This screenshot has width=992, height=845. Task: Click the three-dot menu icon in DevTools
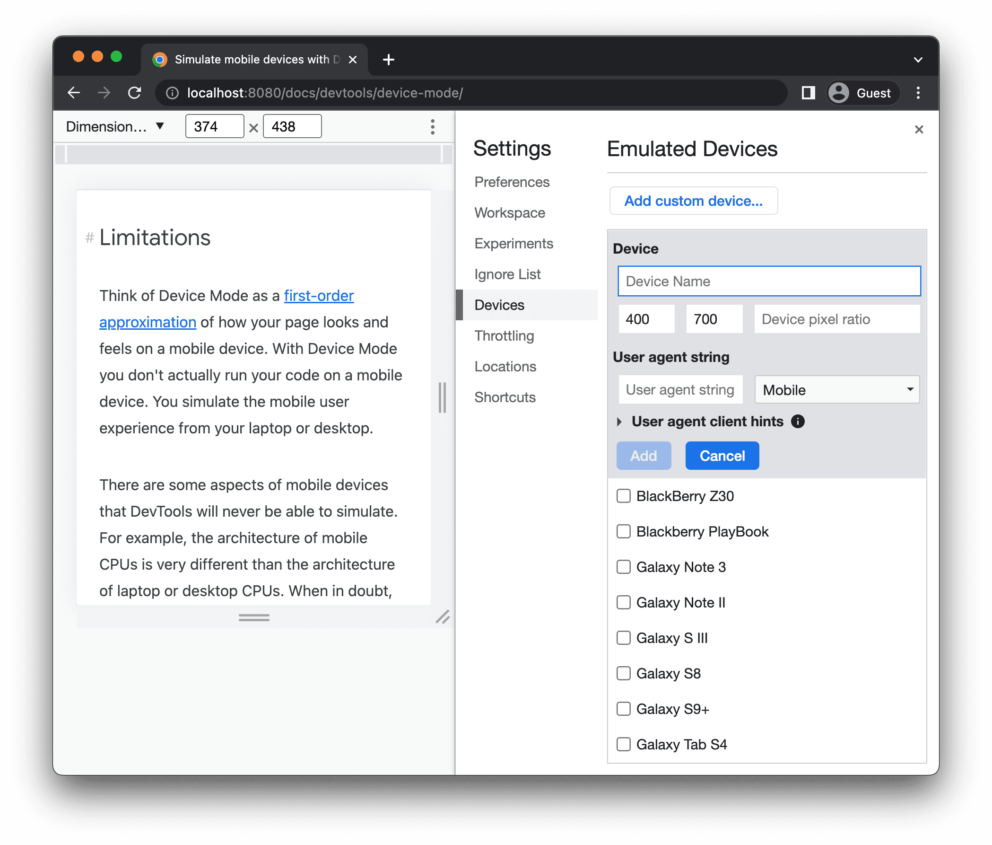(432, 127)
